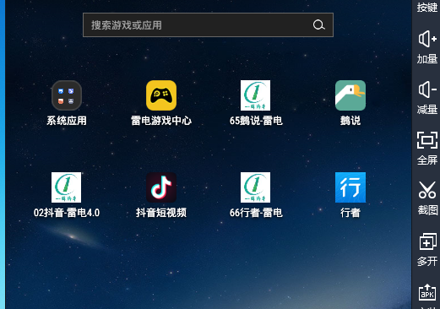The height and width of the screenshot is (309, 440).
Task: Click the 加量 sidebar label
Action: click(427, 59)
